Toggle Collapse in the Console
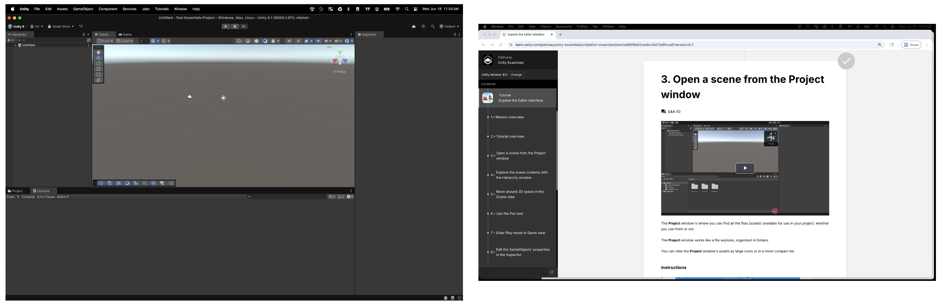 click(x=28, y=197)
